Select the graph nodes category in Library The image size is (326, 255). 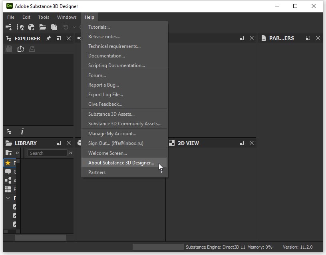pyautogui.click(x=8, y=180)
